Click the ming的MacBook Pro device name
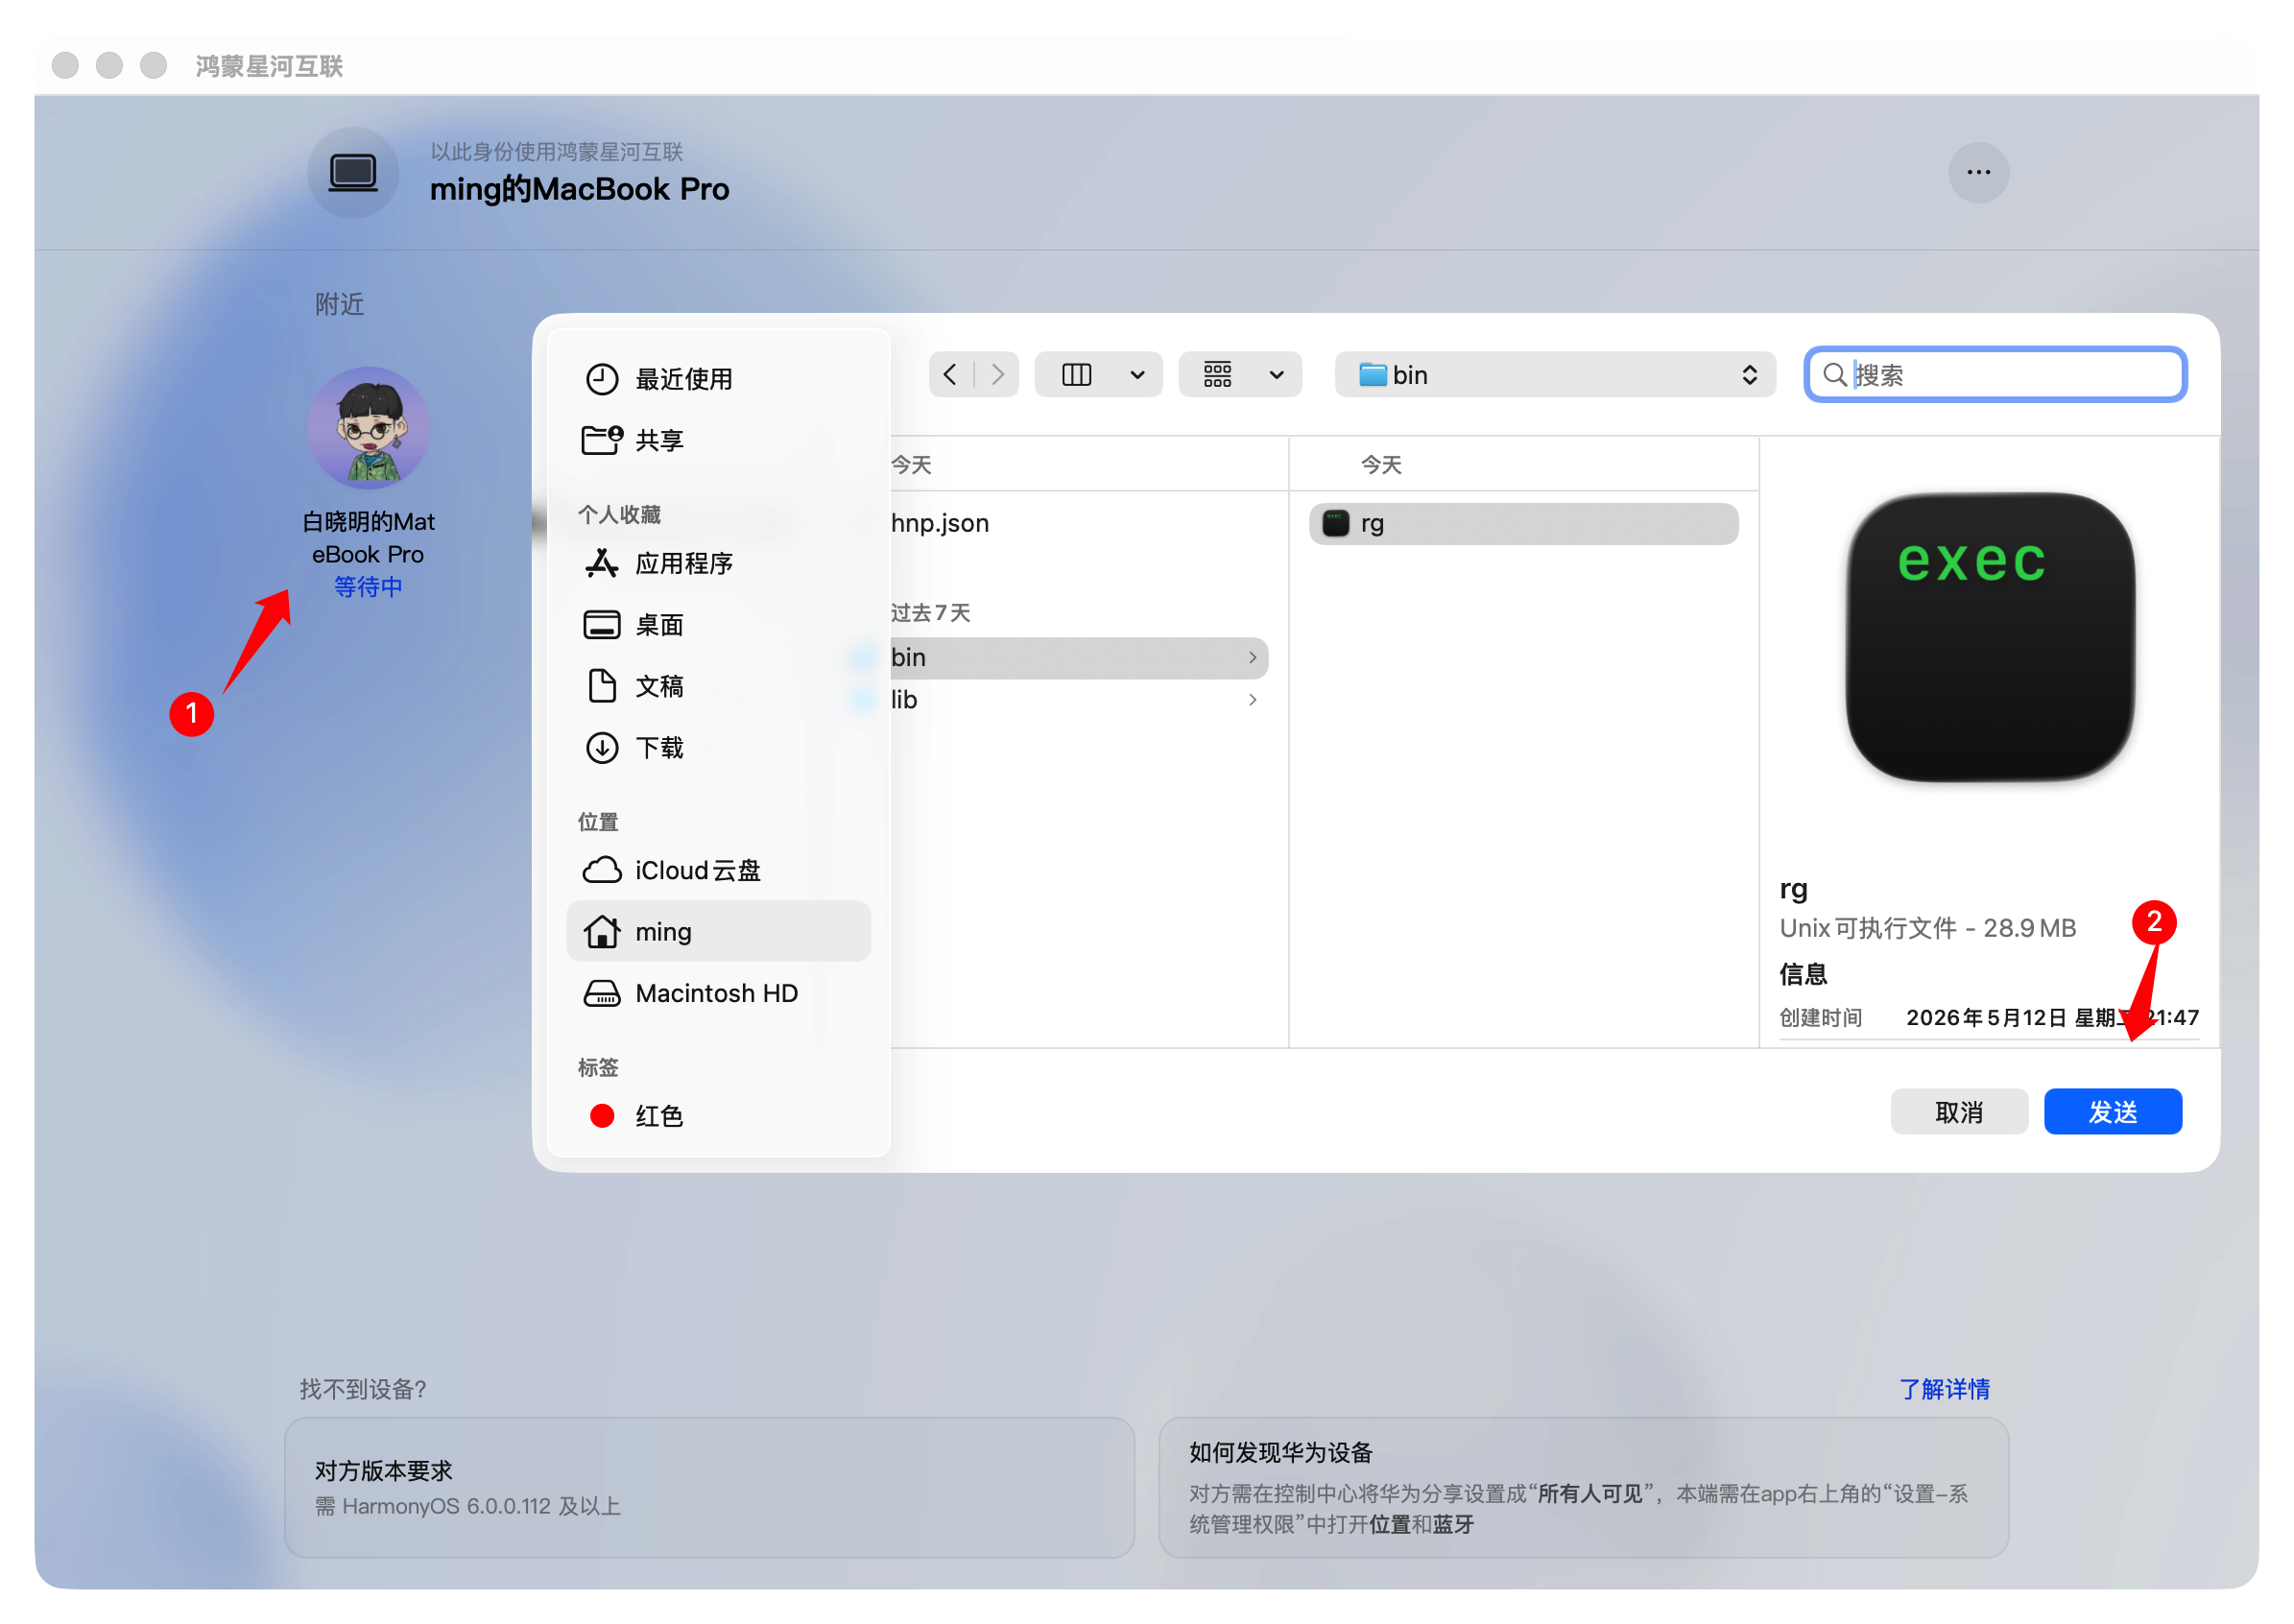 [x=579, y=189]
